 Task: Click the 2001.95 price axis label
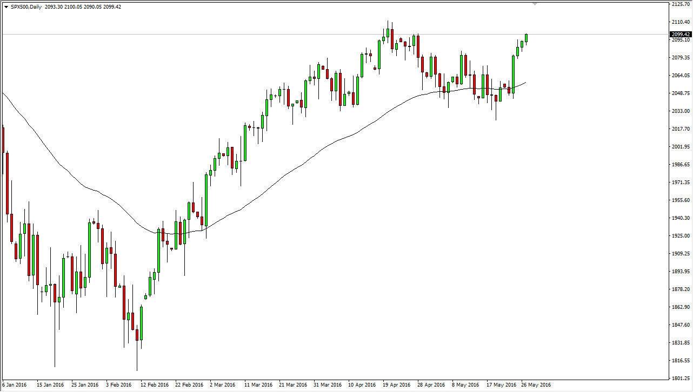(x=681, y=146)
